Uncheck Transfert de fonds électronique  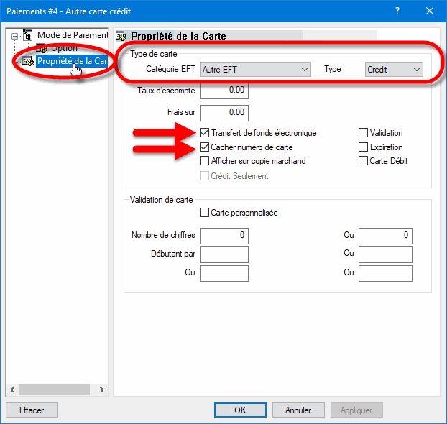tap(205, 133)
